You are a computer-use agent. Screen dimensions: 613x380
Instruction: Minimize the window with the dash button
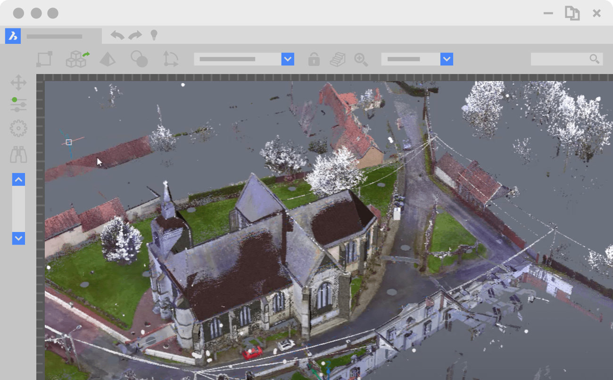click(x=548, y=13)
